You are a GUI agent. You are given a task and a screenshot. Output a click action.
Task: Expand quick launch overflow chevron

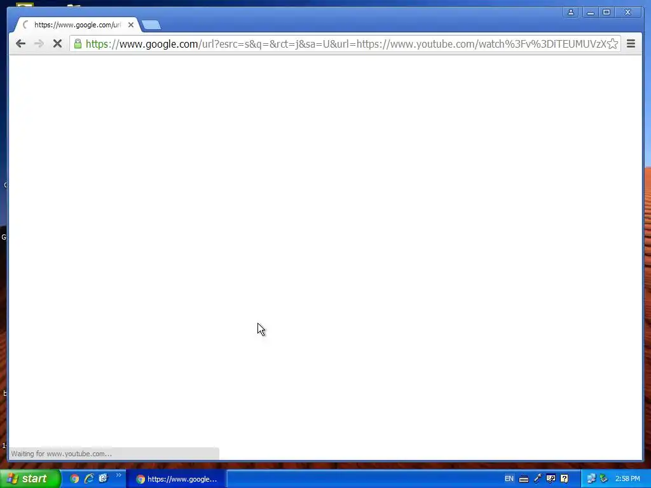(119, 475)
